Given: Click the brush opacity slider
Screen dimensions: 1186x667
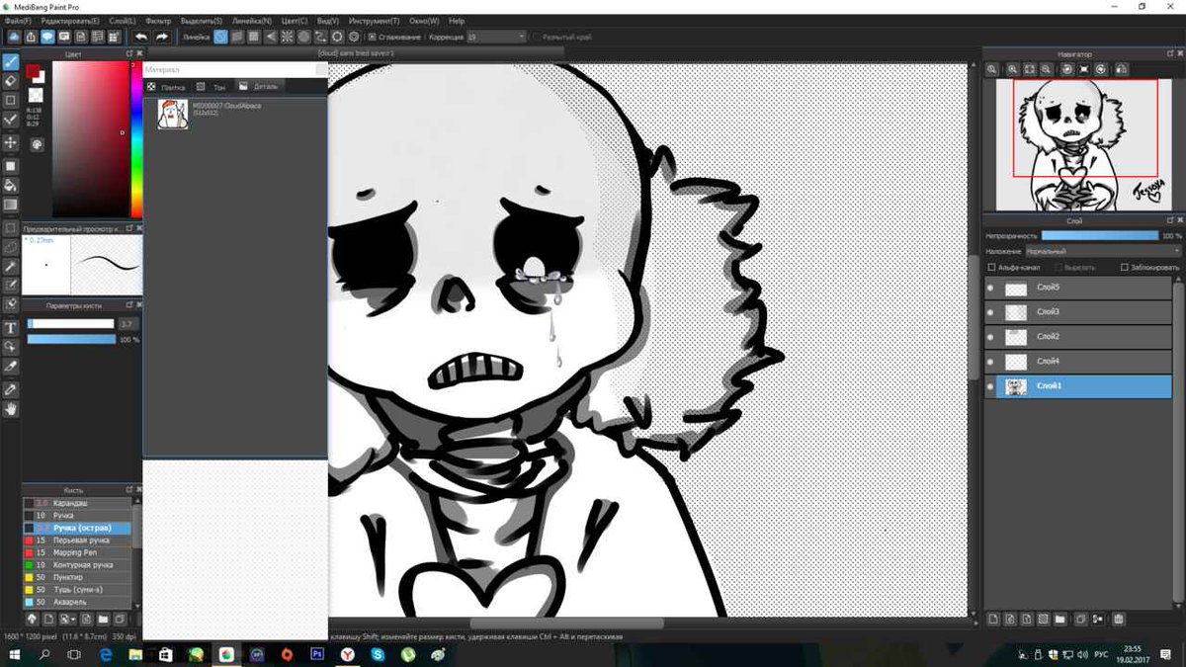Looking at the screenshot, I should [71, 339].
